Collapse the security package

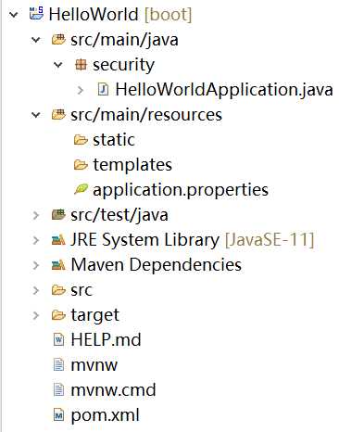[x=58, y=65]
